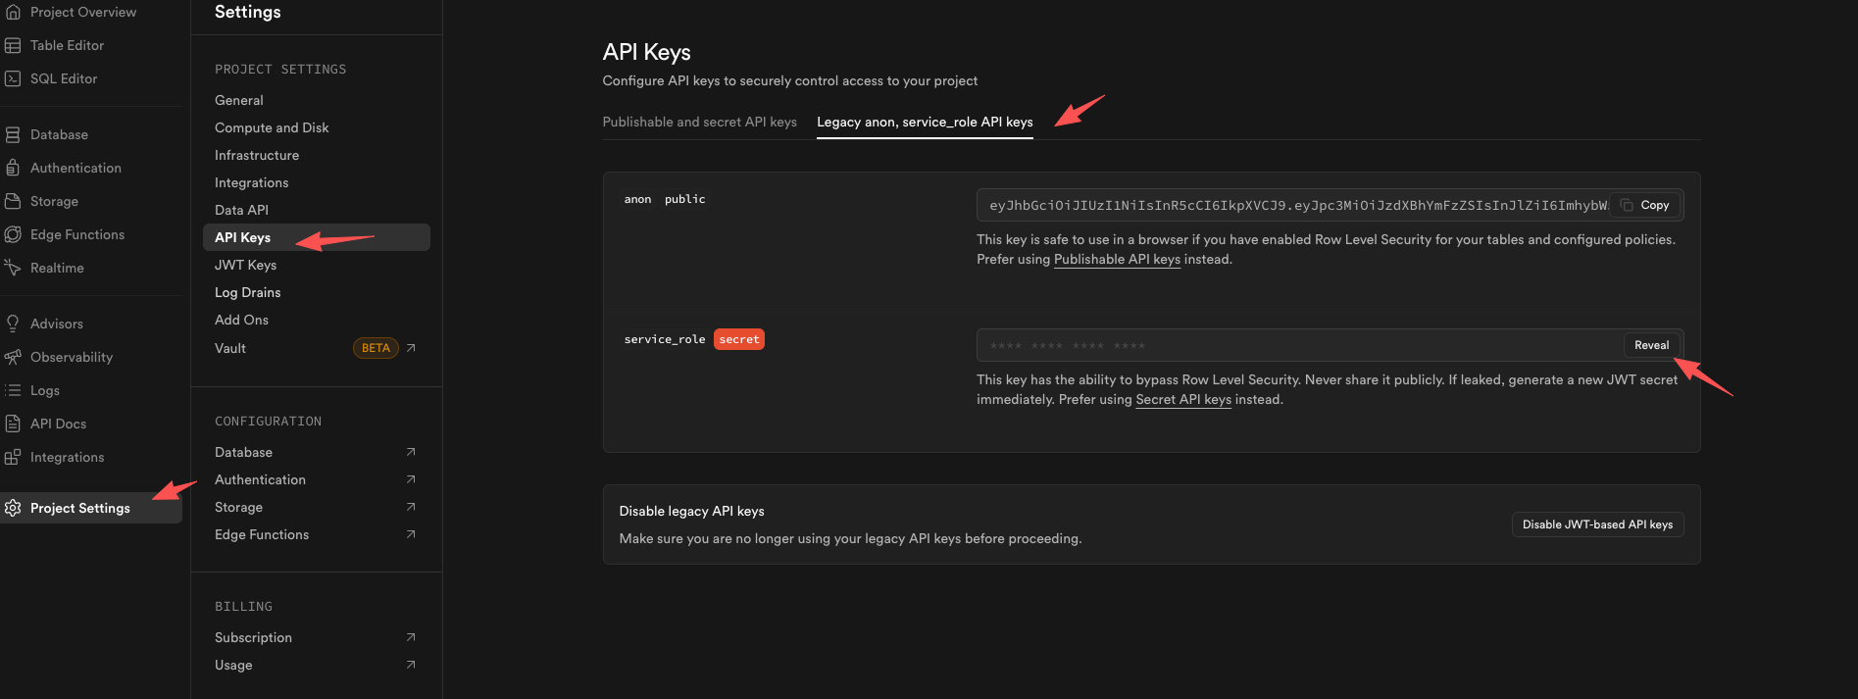Follow the Publishable API keys link
Image resolution: width=1858 pixels, height=699 pixels.
pyautogui.click(x=1116, y=260)
